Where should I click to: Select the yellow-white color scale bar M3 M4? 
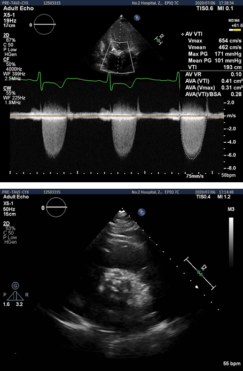point(235,30)
